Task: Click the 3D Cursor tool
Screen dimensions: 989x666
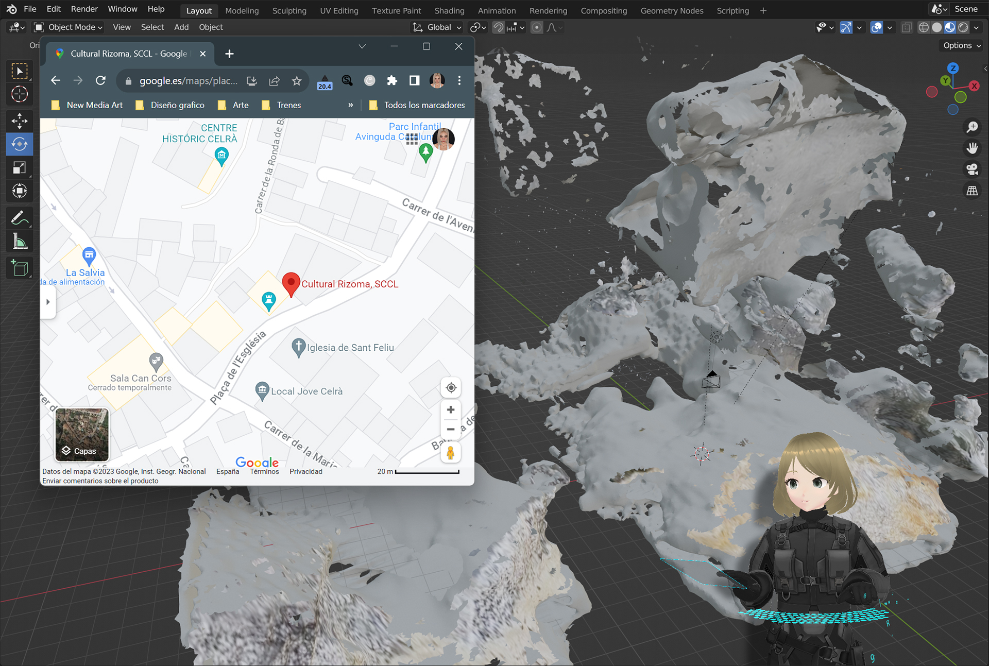Action: (20, 94)
